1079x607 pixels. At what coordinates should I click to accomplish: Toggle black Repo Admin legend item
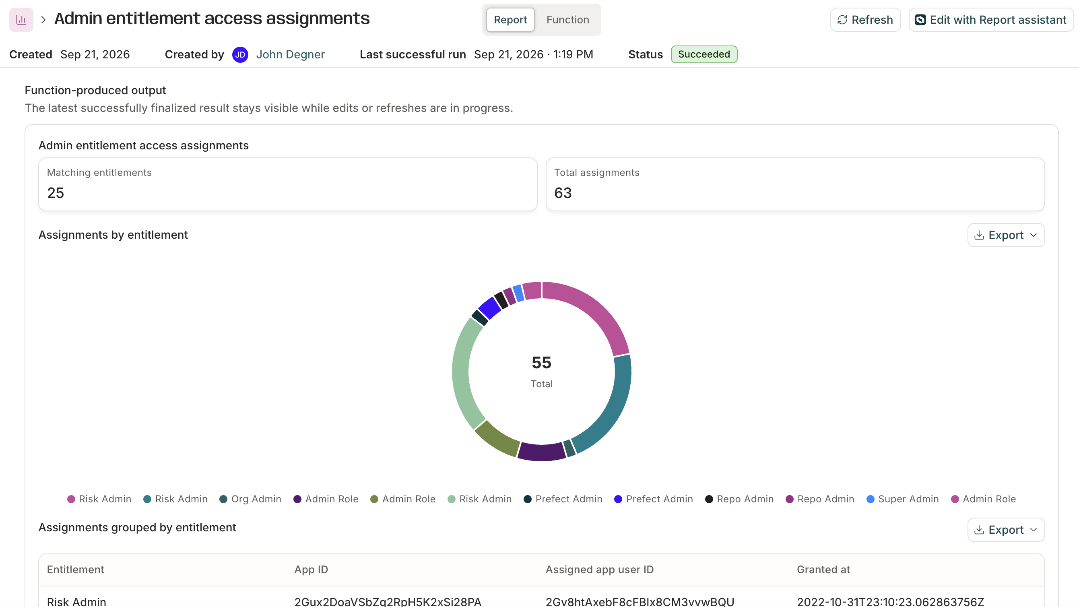[x=739, y=499]
